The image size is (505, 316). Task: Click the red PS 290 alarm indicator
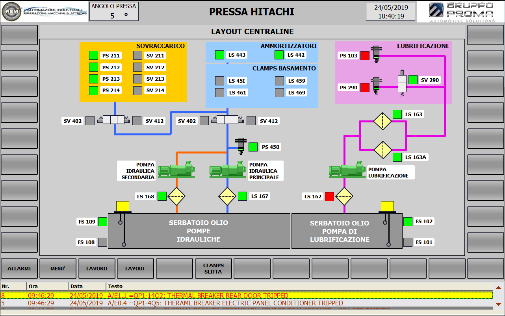(x=365, y=87)
